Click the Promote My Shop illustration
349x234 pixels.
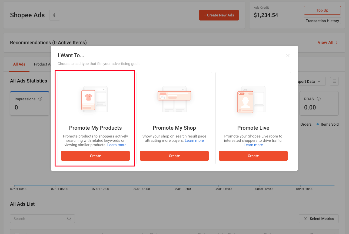pyautogui.click(x=174, y=99)
